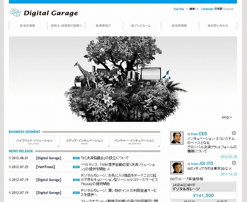The width and height of the screenshot is (247, 202).
Task: Set text size to 小
Action: [x=187, y=9]
